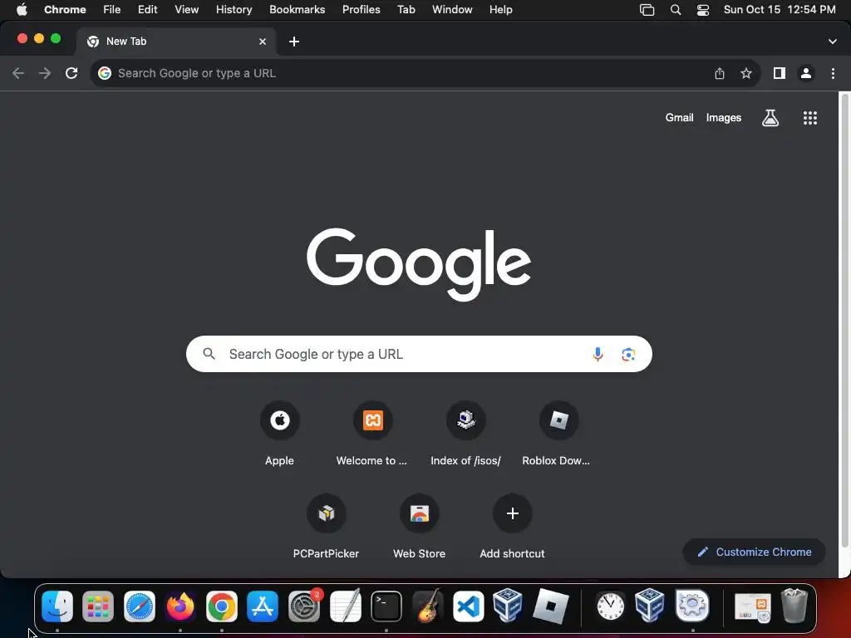The image size is (851, 638).
Task: Open the Help menu
Action: click(x=500, y=10)
